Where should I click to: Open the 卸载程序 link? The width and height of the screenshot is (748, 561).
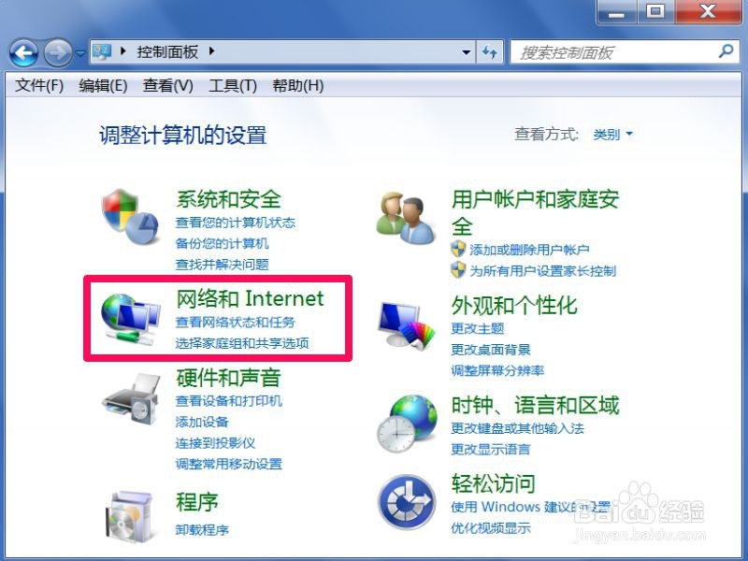(x=202, y=529)
